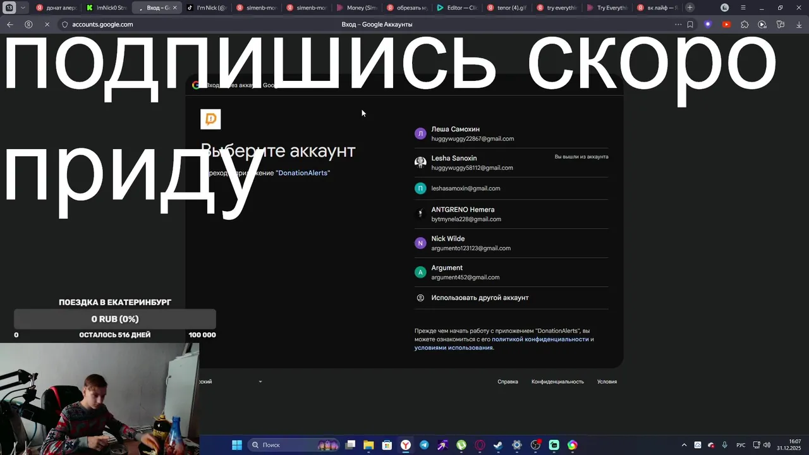The image size is (809, 455).
Task: Open the 'условиями использования' link
Action: (x=453, y=348)
